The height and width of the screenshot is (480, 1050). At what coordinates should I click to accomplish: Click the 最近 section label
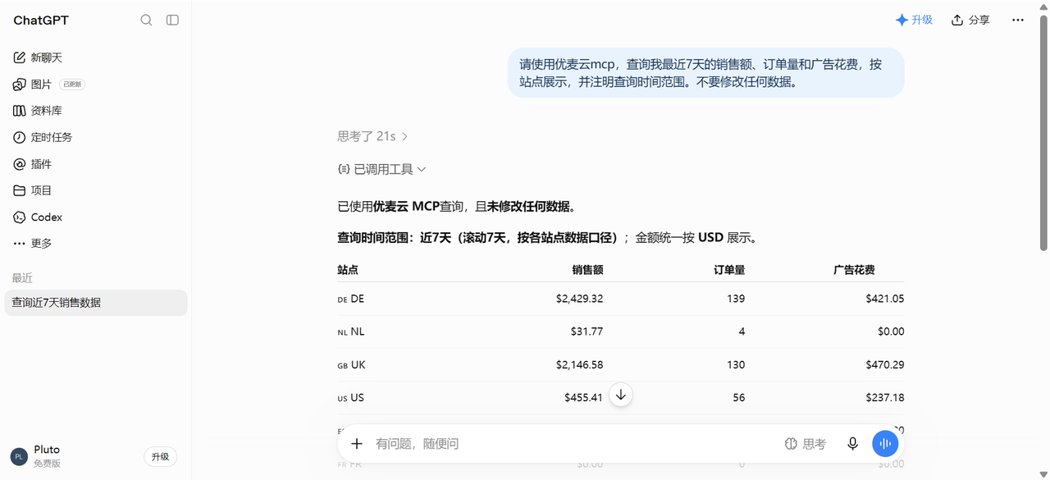click(x=22, y=278)
